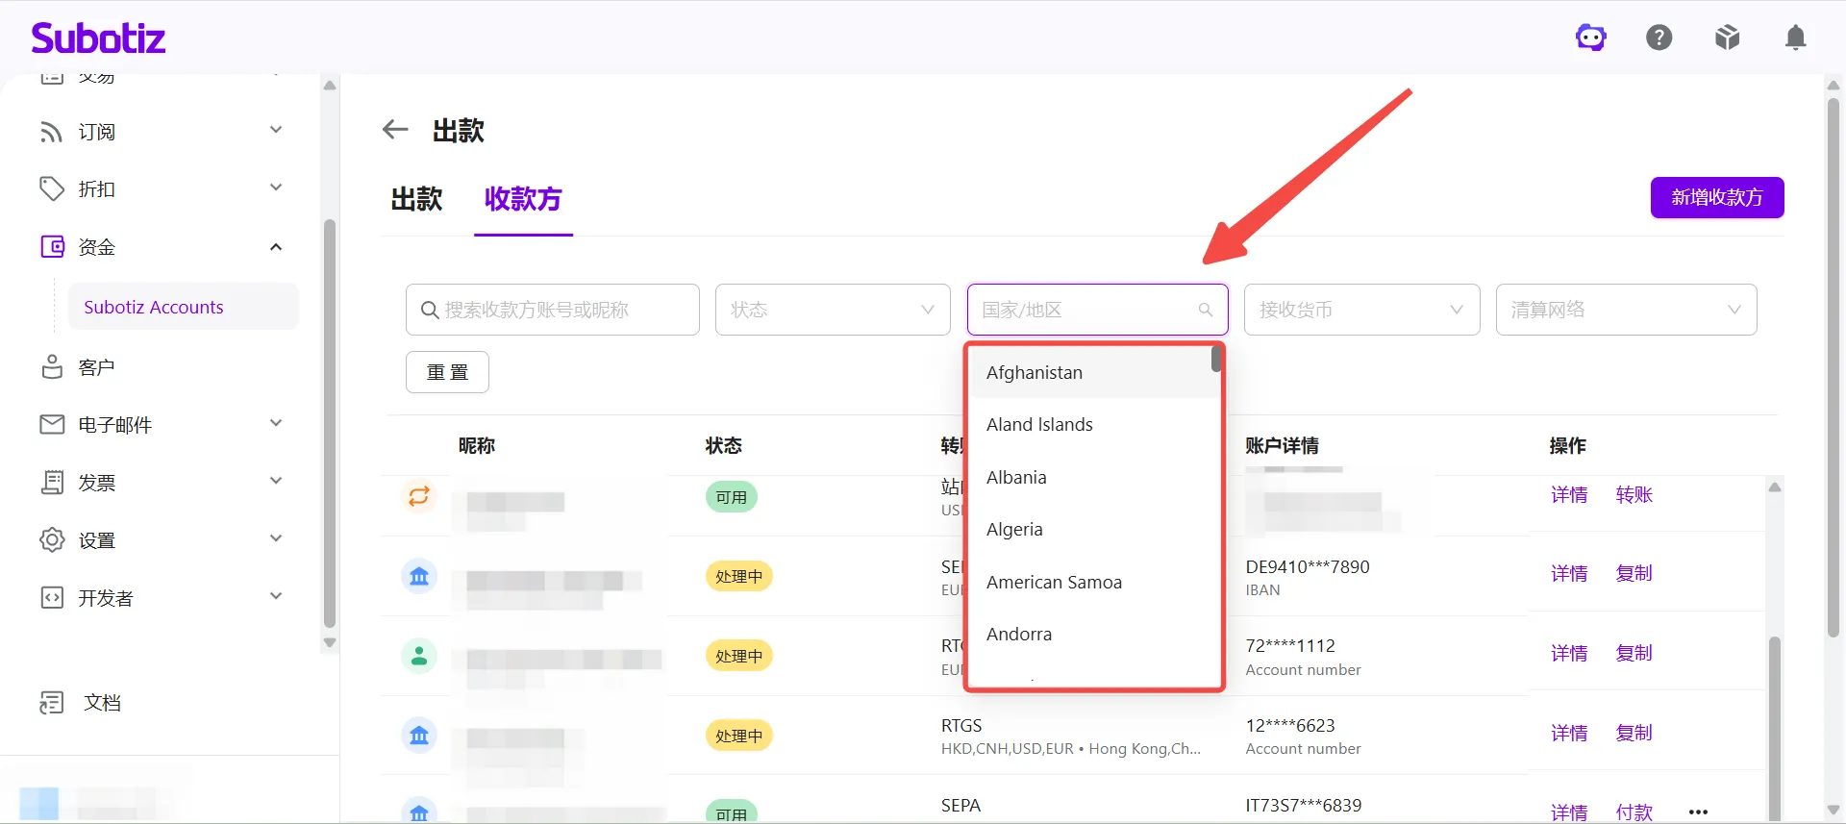The height and width of the screenshot is (824, 1846).
Task: Click the Subotiz logo
Action: click(98, 38)
